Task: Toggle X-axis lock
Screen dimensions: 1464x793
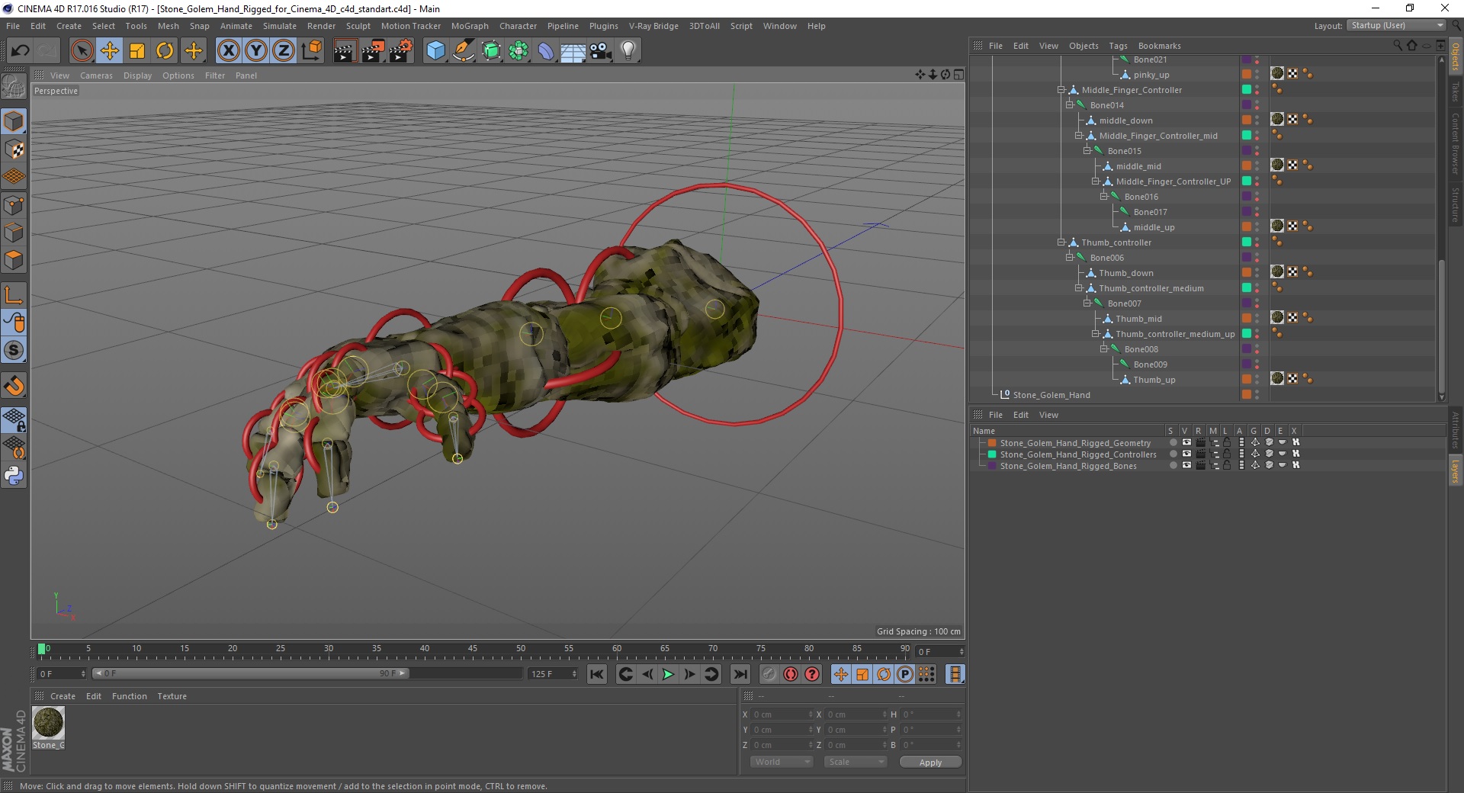Action: pyautogui.click(x=228, y=51)
